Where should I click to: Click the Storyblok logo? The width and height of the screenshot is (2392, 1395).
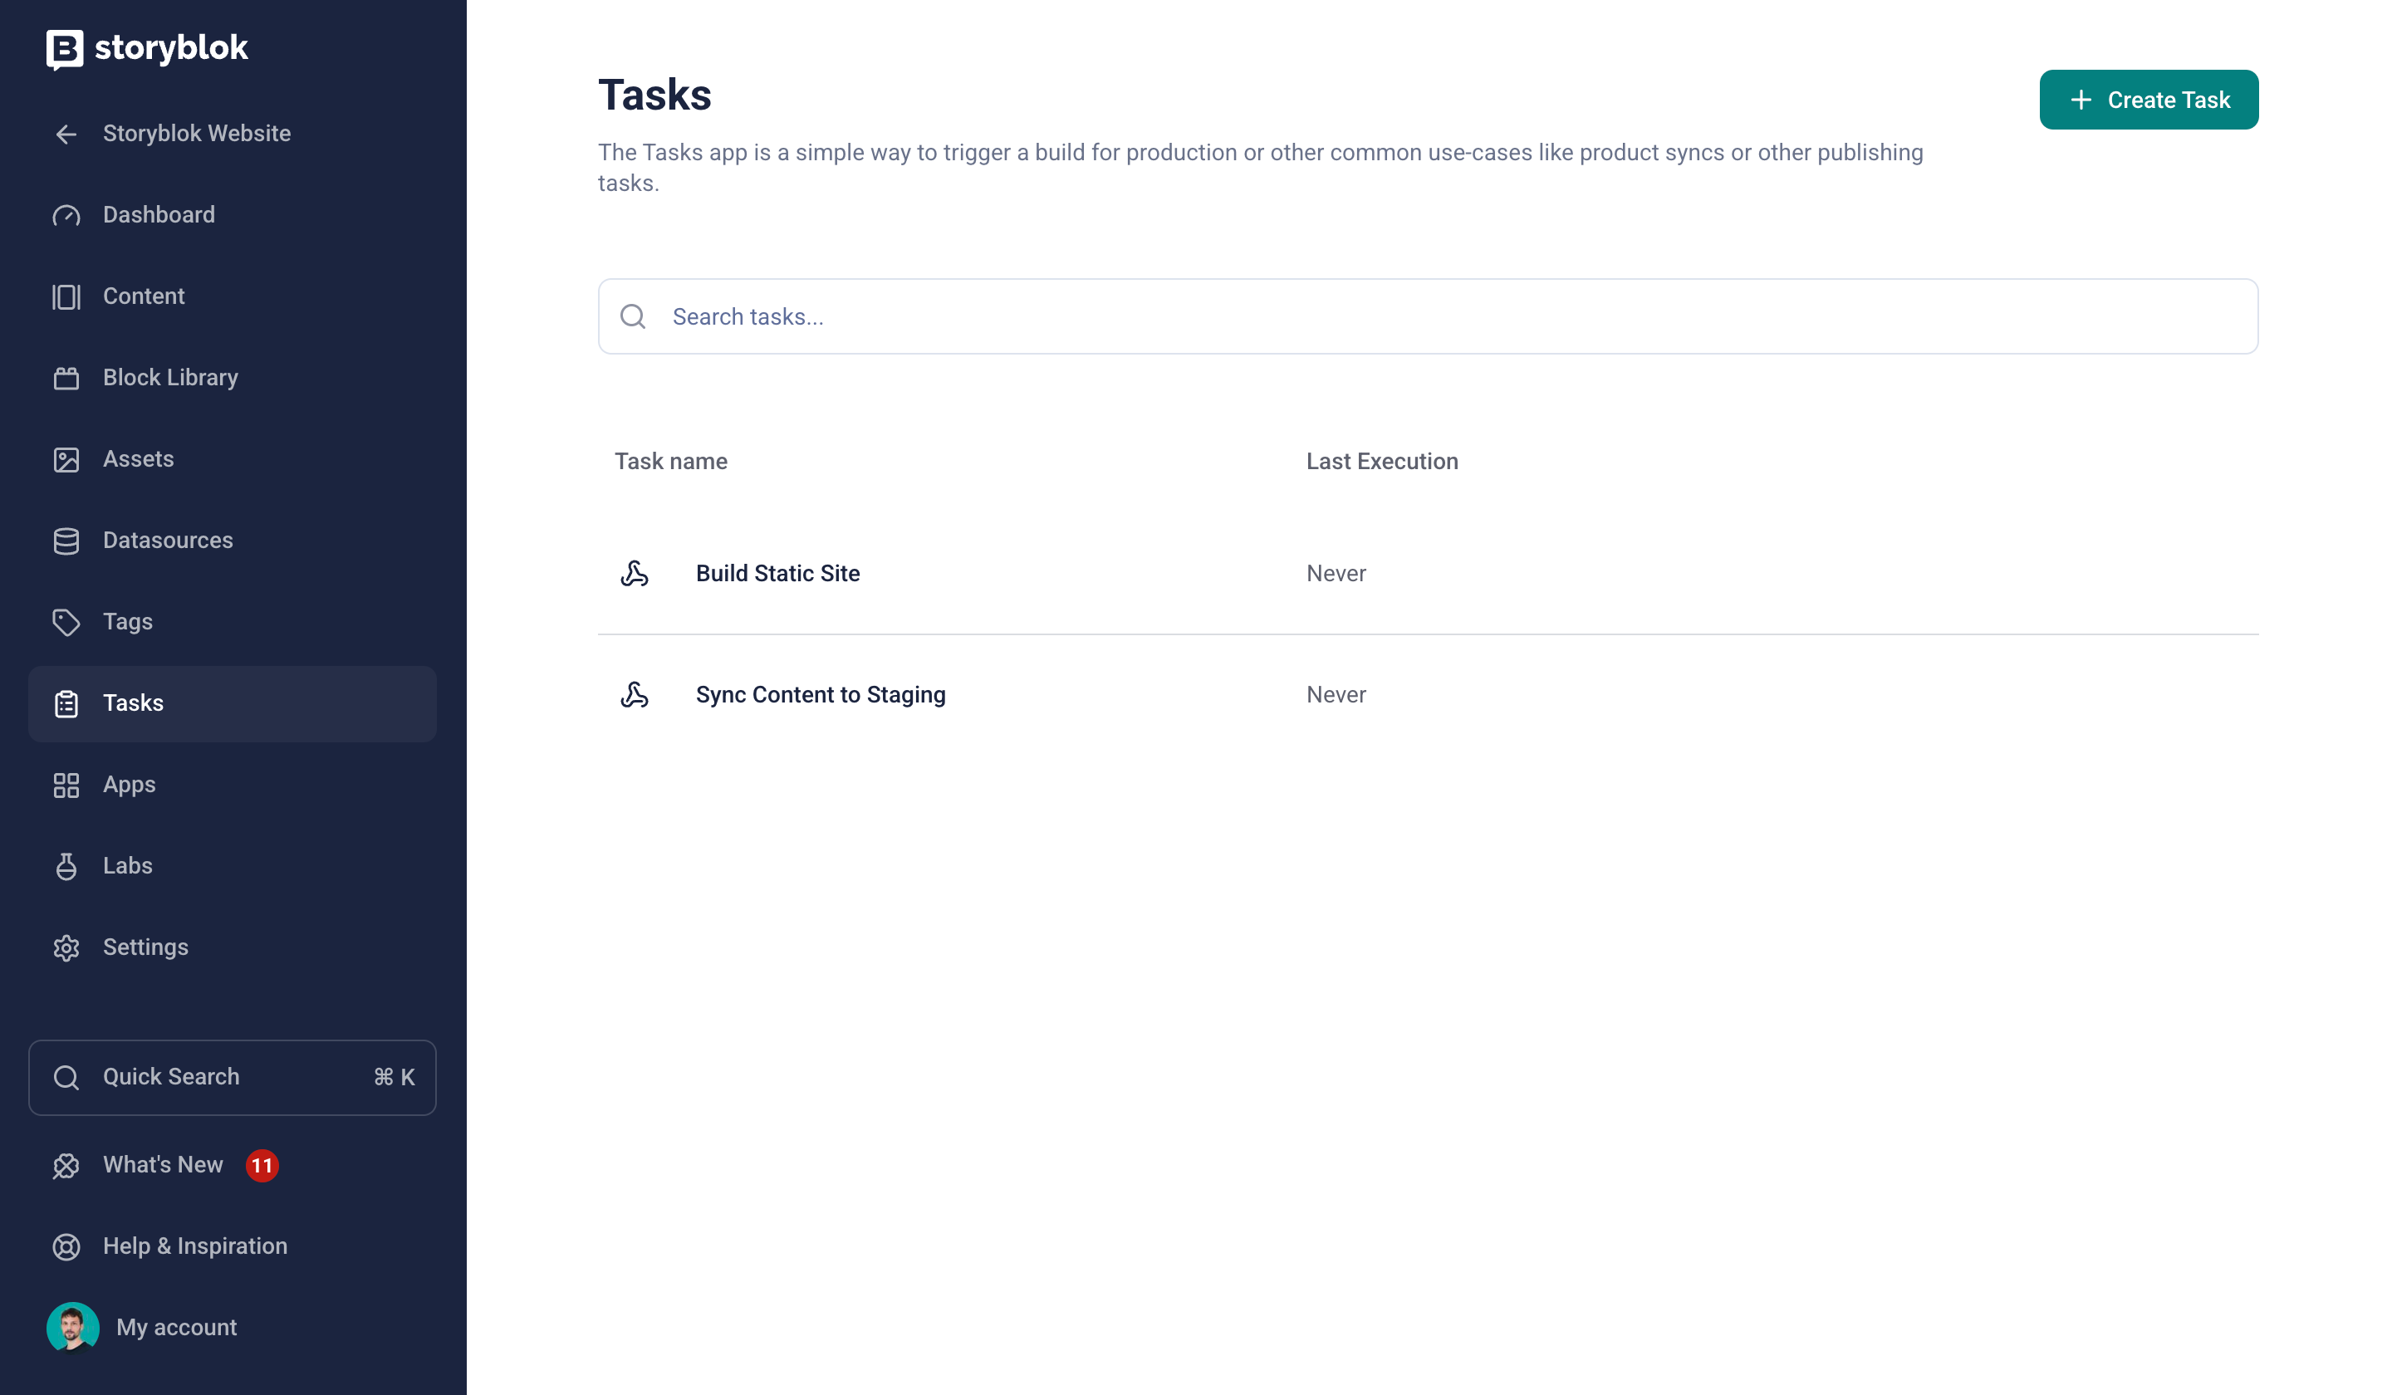click(147, 48)
